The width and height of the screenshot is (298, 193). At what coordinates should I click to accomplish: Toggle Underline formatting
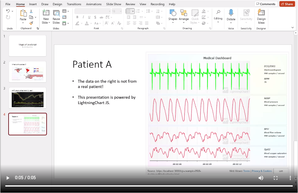[x=89, y=17]
